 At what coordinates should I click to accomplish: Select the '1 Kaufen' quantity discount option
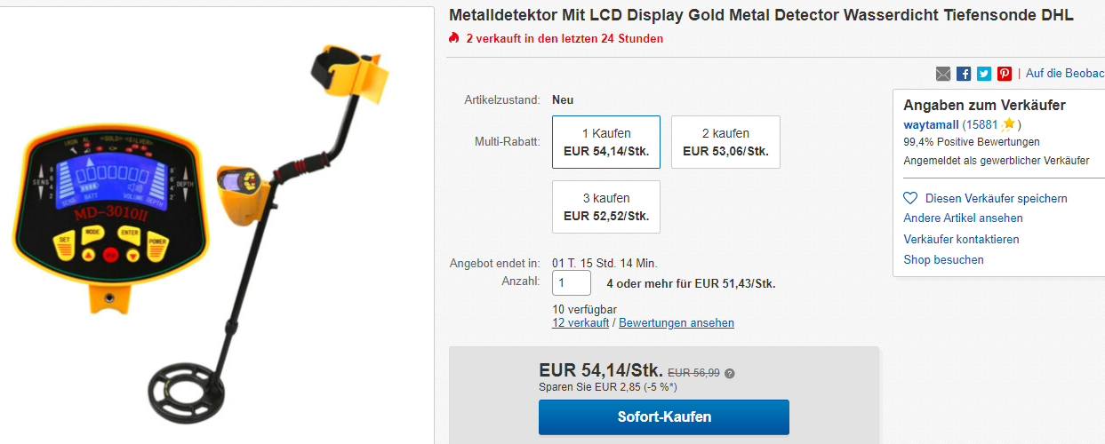pos(606,142)
